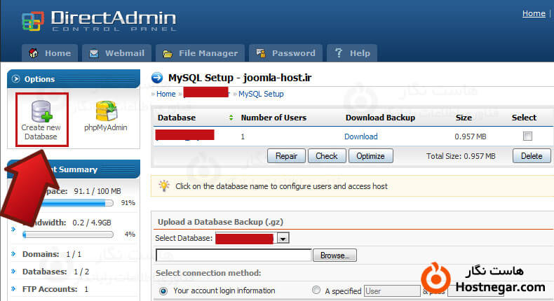Click FTP Accounts: 1 summary row
The image size is (554, 301).
pos(55,289)
